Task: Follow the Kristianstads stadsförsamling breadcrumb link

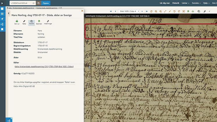Action: [47, 8]
